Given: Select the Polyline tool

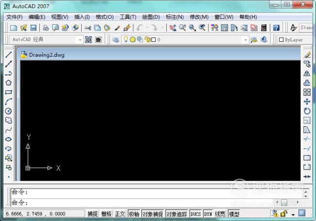Looking at the screenshot, I should pyautogui.click(x=8, y=73).
